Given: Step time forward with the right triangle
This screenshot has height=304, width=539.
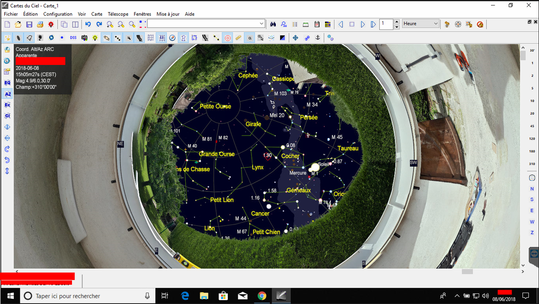Looking at the screenshot, I should point(363,24).
